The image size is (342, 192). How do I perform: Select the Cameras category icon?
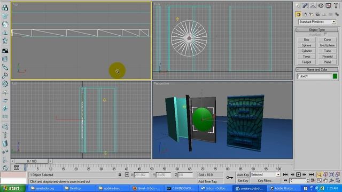click(x=317, y=14)
